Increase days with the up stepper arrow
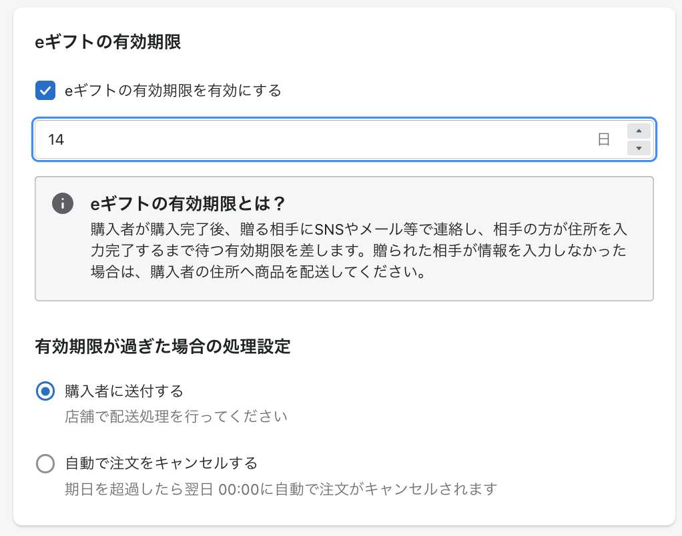 pos(639,131)
